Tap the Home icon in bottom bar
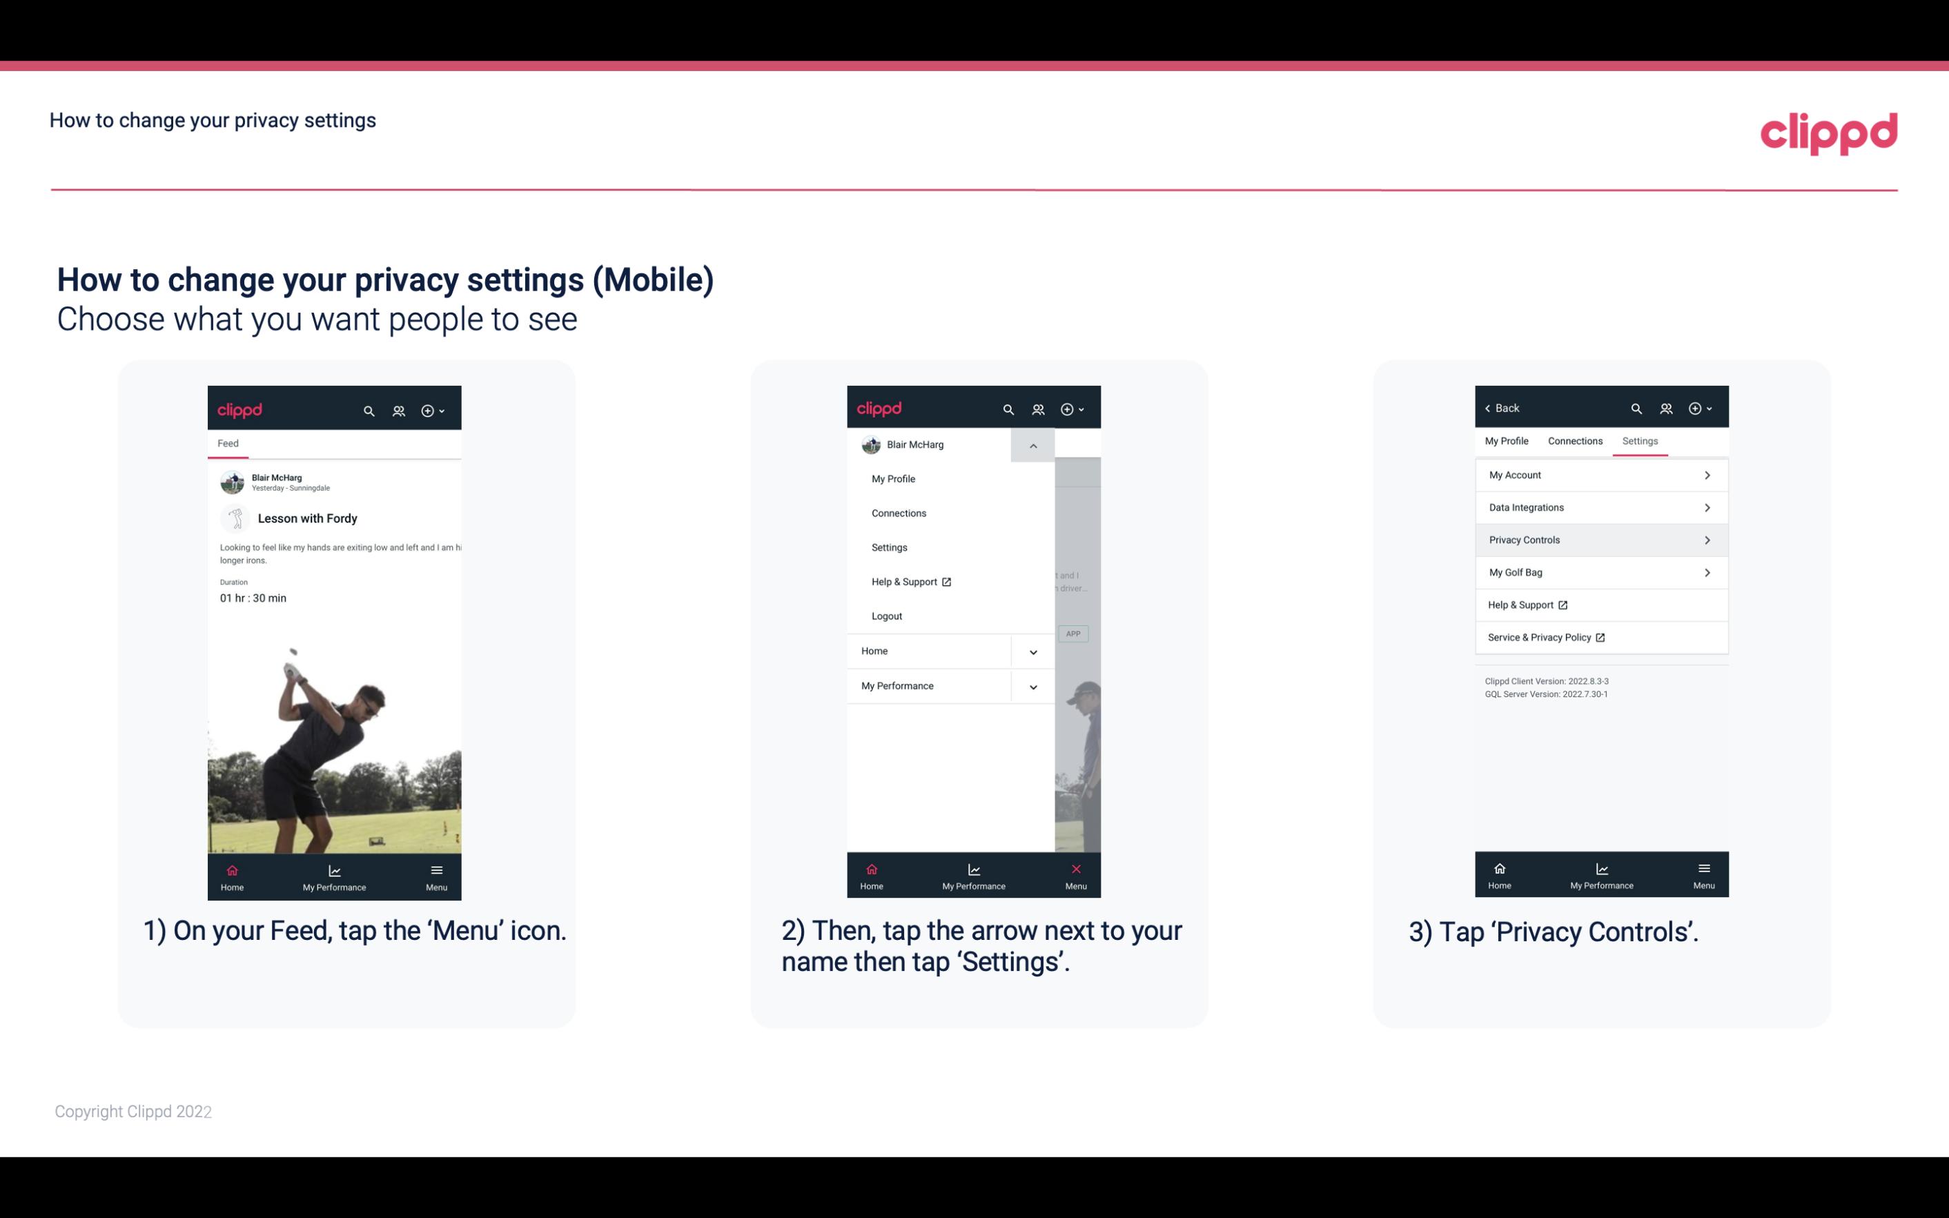 [233, 870]
